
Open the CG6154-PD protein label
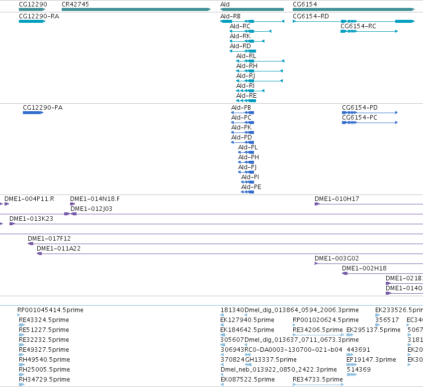coord(360,108)
